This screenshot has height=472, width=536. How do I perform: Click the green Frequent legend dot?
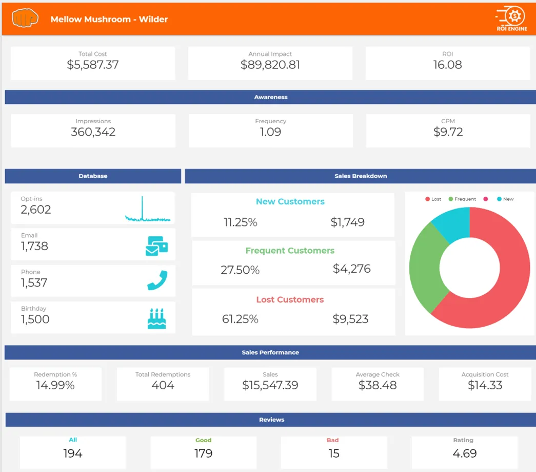[x=450, y=199]
